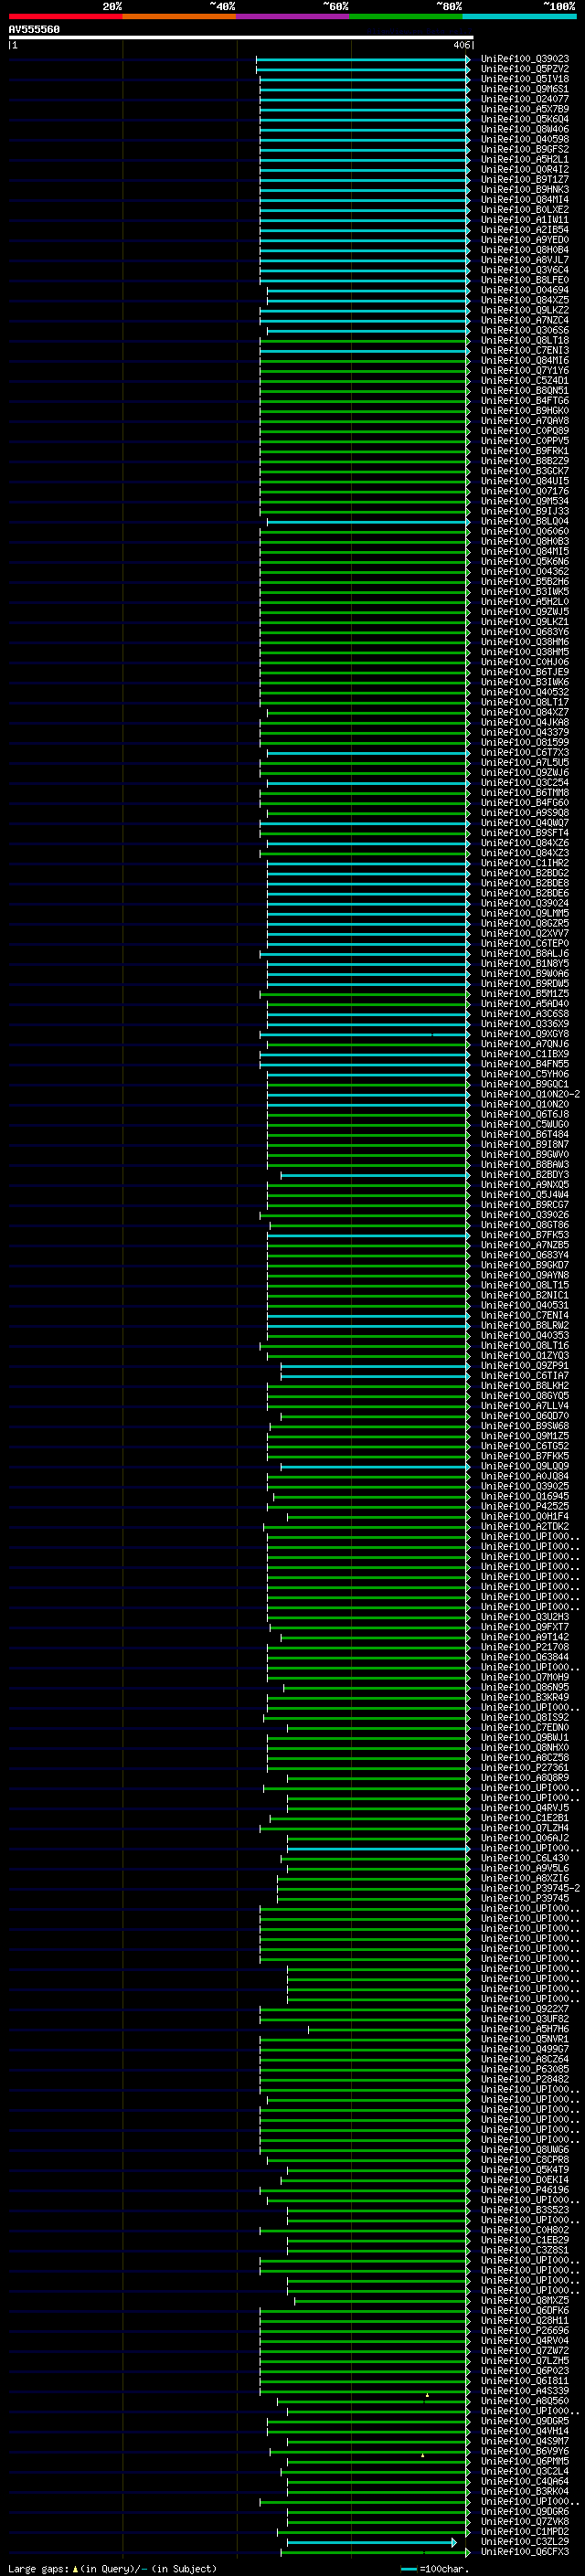Viewport: 585px width, 2576px height.
Task: Click the purple ~60% identity color segment
Action: (x=292, y=16)
